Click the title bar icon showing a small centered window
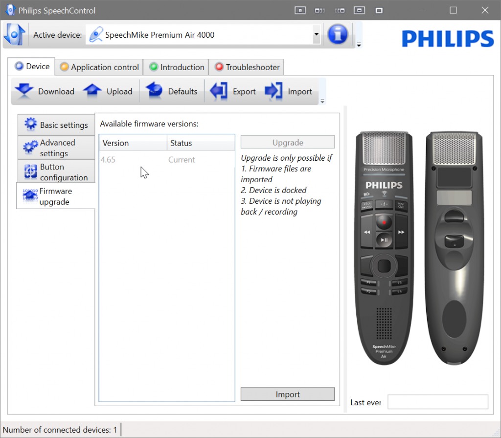Screen dimensions: 501x438 300,11
